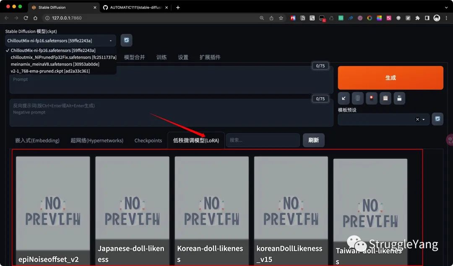Click the floppy disk save-style icon
Viewport: 453px width, 266px height.
pyautogui.click(x=399, y=98)
